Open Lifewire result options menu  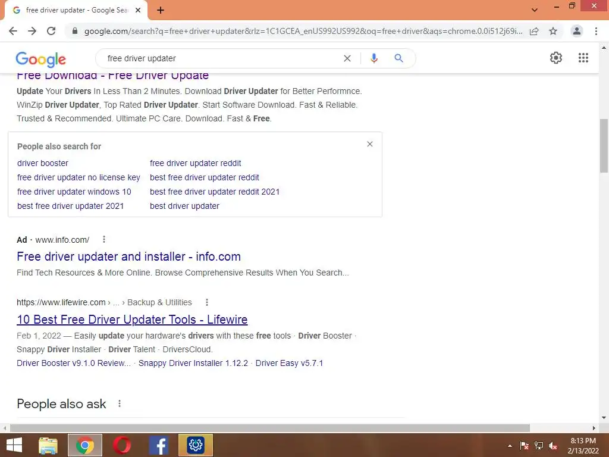206,302
